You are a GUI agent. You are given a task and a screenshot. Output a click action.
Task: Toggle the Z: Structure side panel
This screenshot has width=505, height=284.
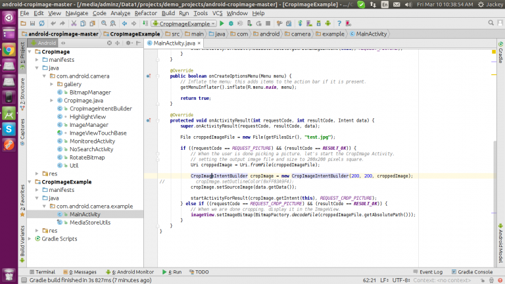coord(22,93)
